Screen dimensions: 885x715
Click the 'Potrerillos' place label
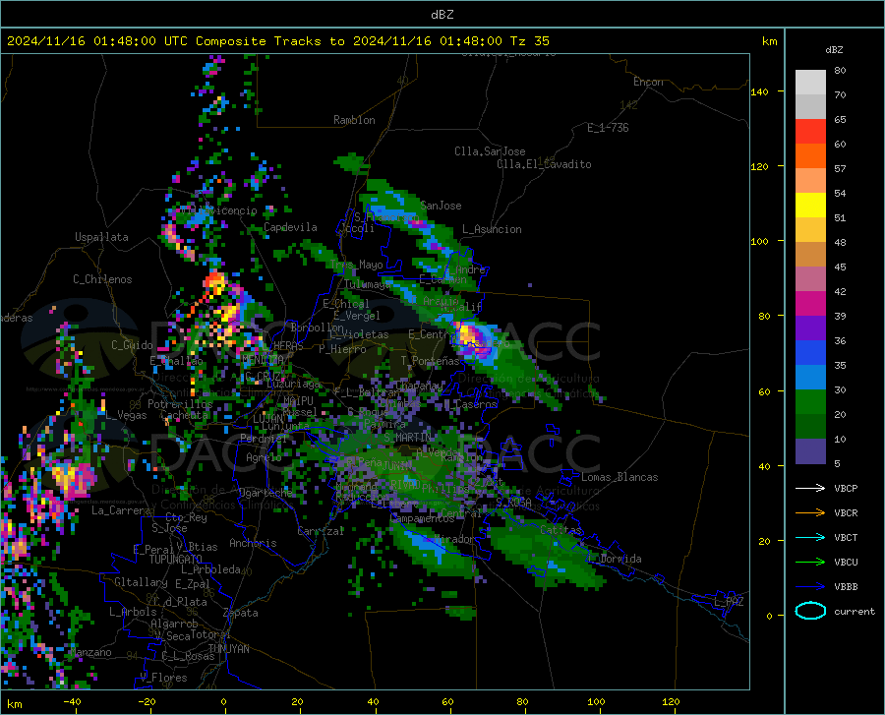point(180,404)
